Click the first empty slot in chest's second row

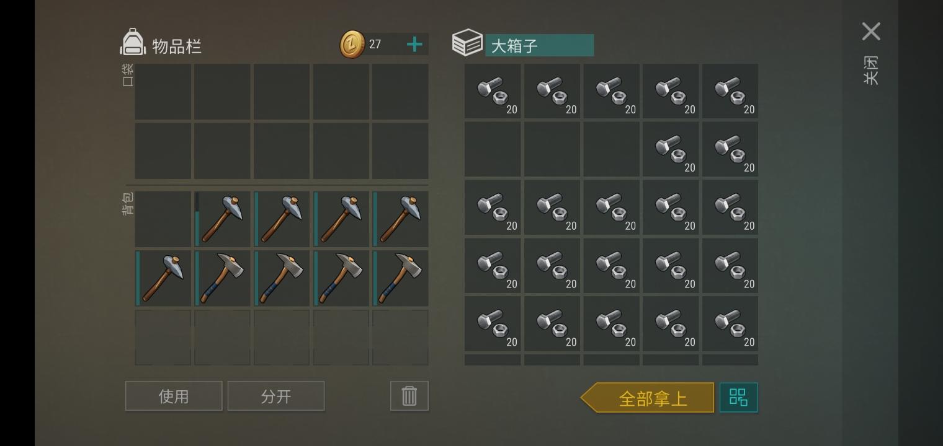click(x=493, y=149)
